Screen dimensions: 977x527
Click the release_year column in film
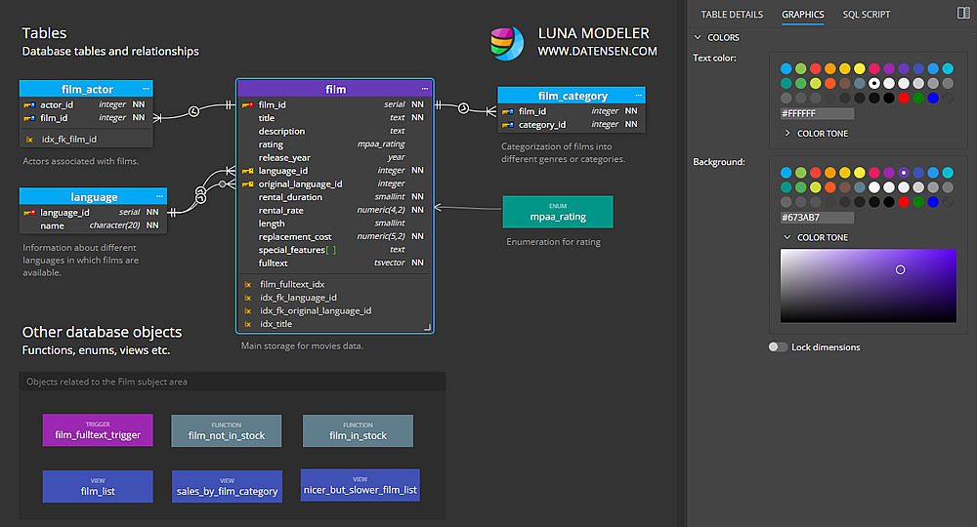click(x=335, y=157)
